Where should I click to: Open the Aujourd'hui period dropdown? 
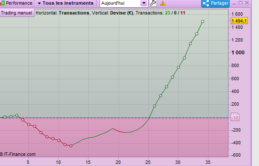[144, 3]
